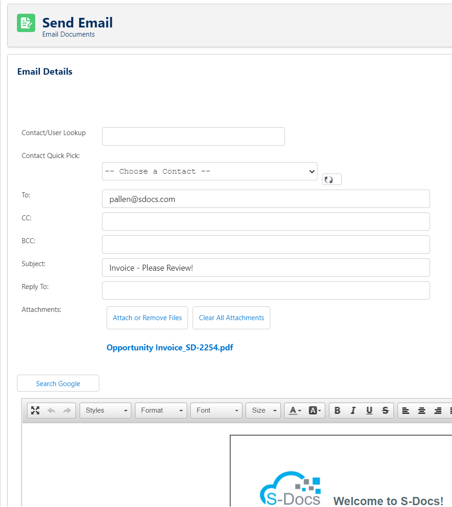Maximize the editor with the fullscreen icon

coord(35,410)
